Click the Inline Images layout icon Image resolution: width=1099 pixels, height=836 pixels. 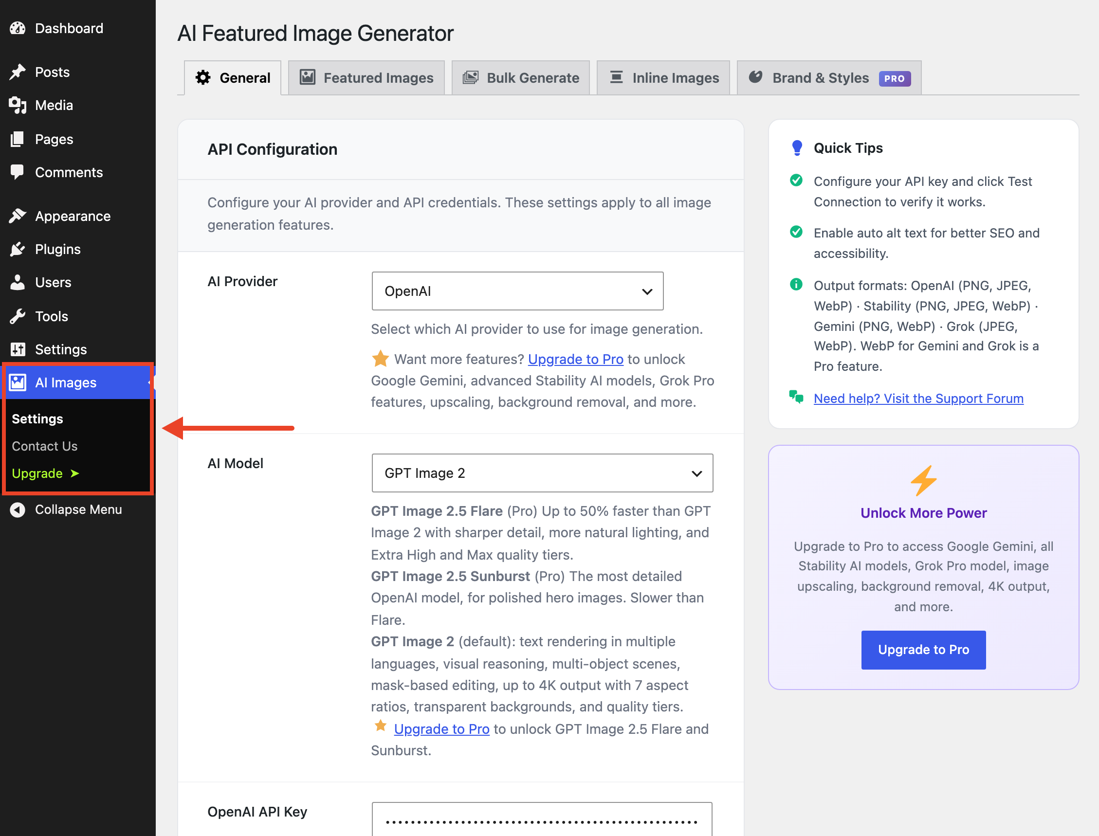coord(617,77)
